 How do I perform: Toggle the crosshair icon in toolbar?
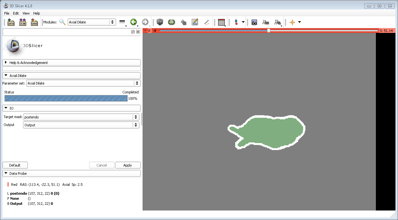pyautogui.click(x=292, y=22)
